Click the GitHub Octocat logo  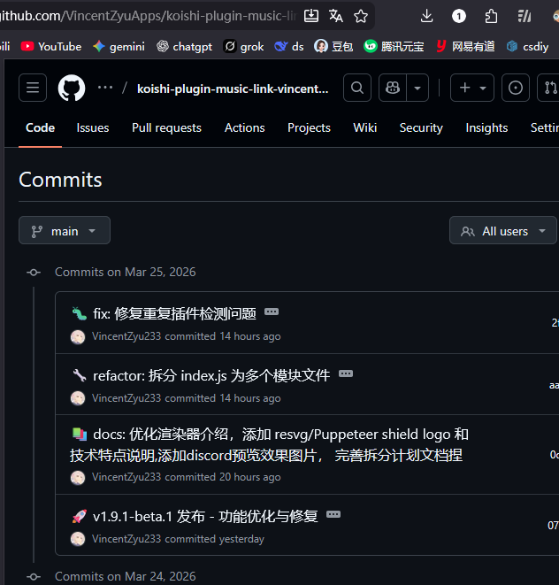[72, 88]
